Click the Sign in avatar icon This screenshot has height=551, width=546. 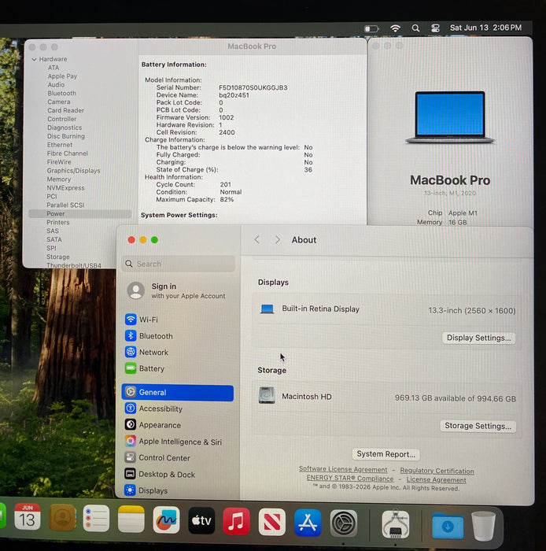point(136,290)
